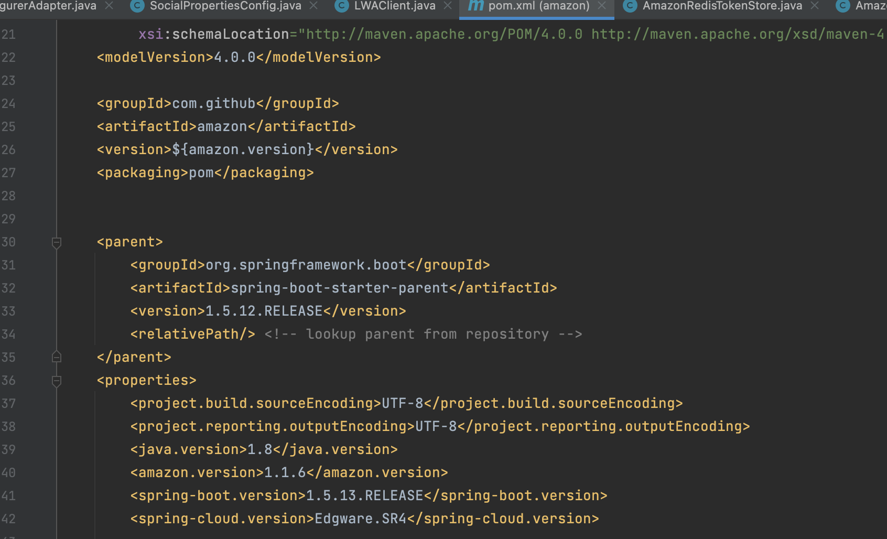Screen dimensions: 887x539
Task: Click the Edgware.SR4 spring-cloud version
Action: (361, 519)
